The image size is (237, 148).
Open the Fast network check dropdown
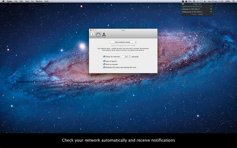pos(123,42)
